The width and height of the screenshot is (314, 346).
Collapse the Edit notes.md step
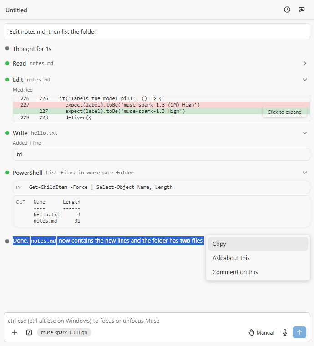(305, 80)
